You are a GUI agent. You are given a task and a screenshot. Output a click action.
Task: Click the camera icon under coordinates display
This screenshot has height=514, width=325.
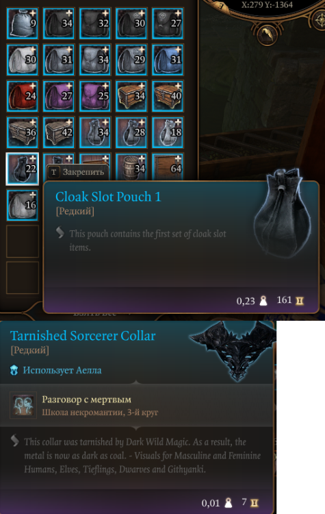pos(268,36)
